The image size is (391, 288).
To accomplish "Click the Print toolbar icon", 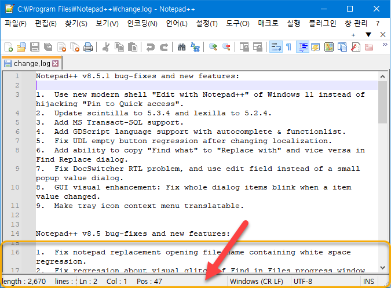I will [x=88, y=47].
